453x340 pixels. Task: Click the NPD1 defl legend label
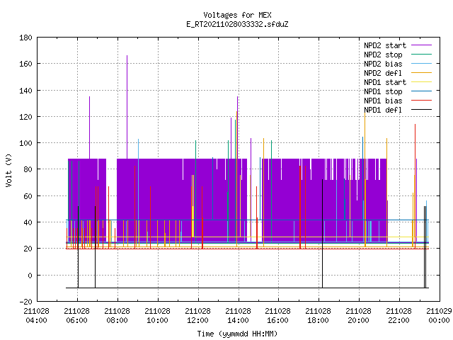(x=383, y=110)
